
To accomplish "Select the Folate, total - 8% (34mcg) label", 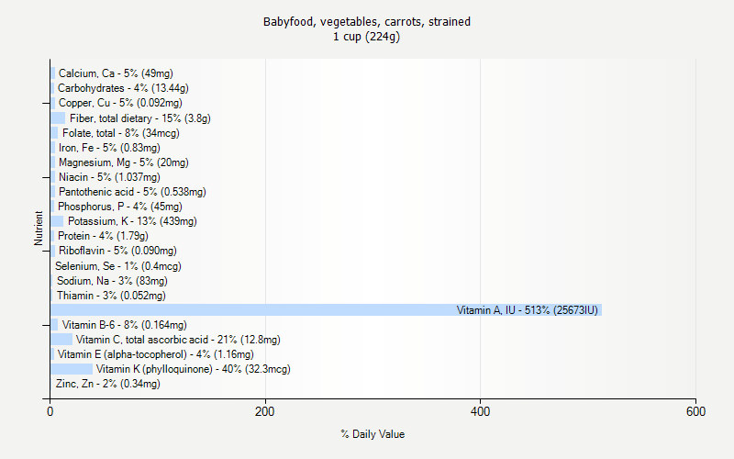I will [x=121, y=133].
